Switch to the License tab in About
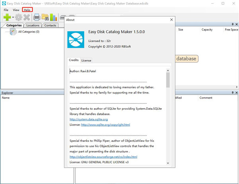This screenshot has width=239, height=184. tap(86, 60)
